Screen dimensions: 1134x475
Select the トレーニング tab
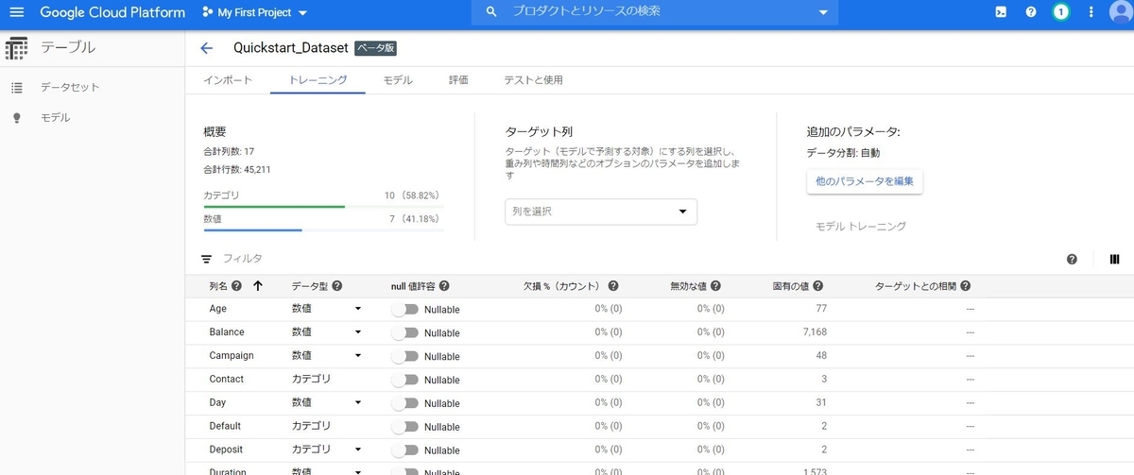pos(318,80)
